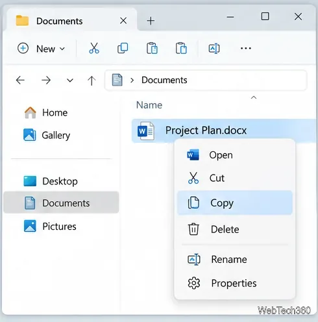Screen dimensions: 318x322
Task: Open the New dropdown button
Action: [41, 49]
